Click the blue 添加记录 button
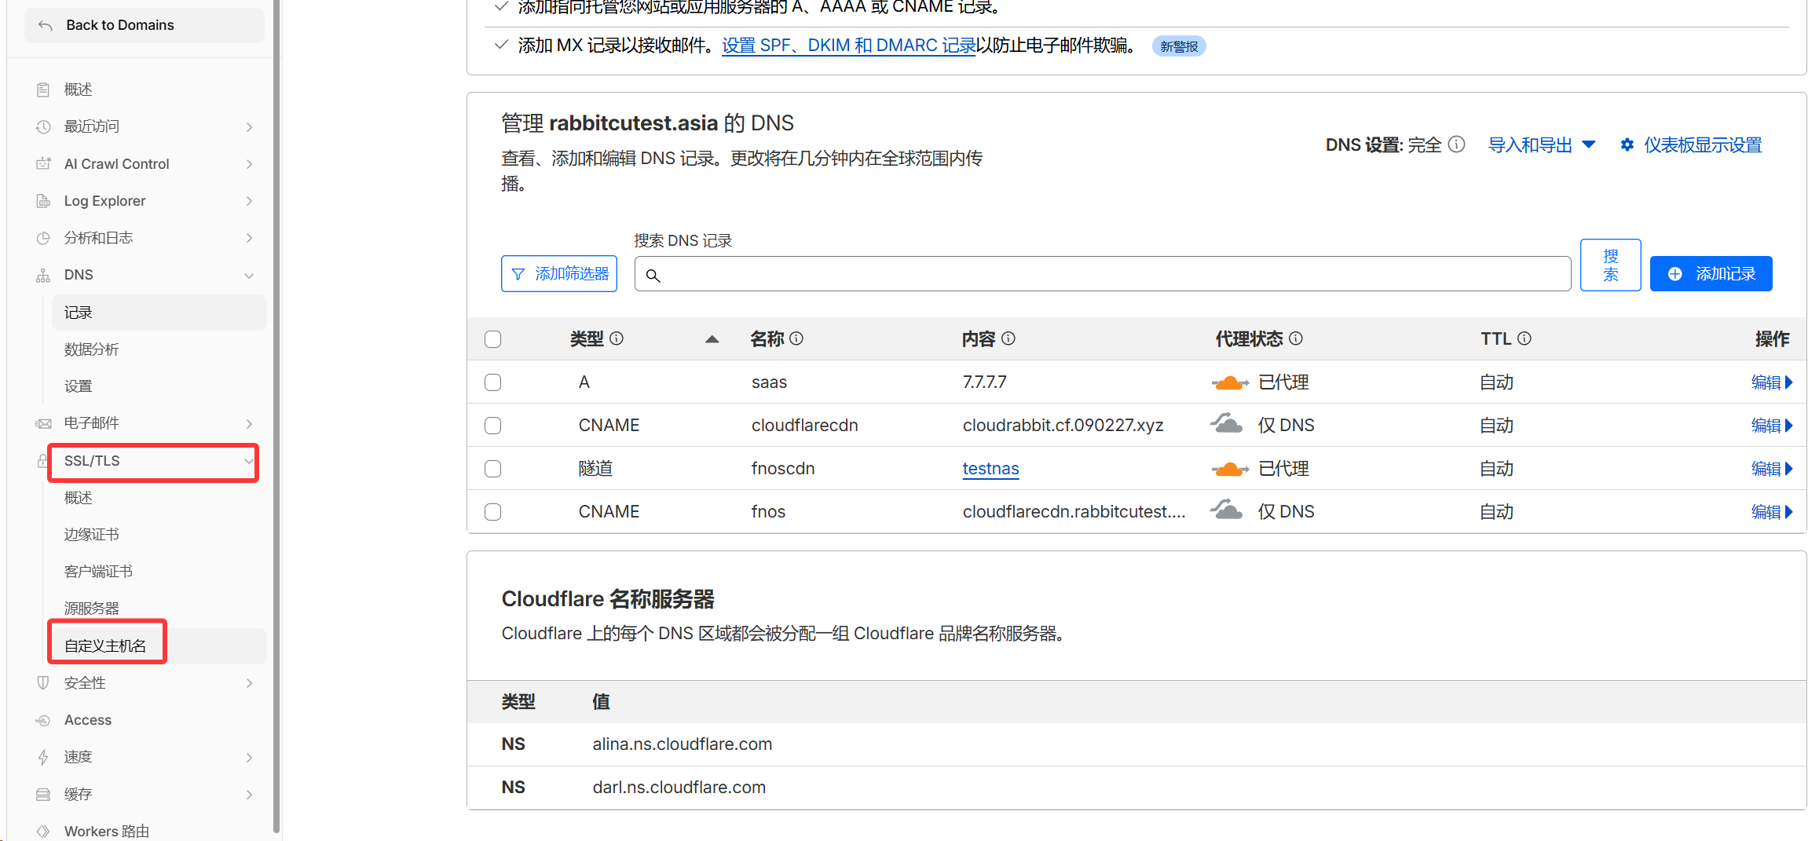This screenshot has width=1819, height=841. pos(1711,274)
